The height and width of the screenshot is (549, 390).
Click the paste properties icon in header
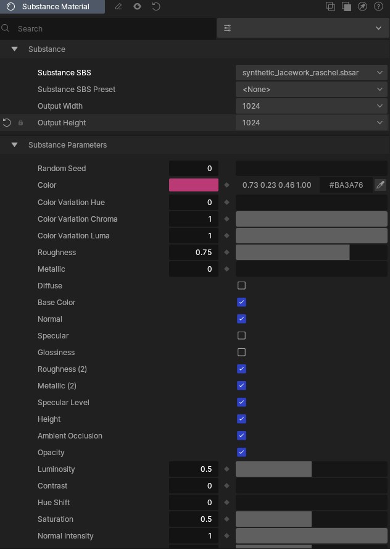tap(346, 6)
